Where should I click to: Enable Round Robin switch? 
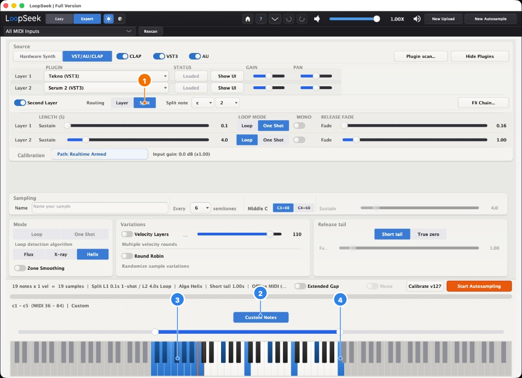127,256
